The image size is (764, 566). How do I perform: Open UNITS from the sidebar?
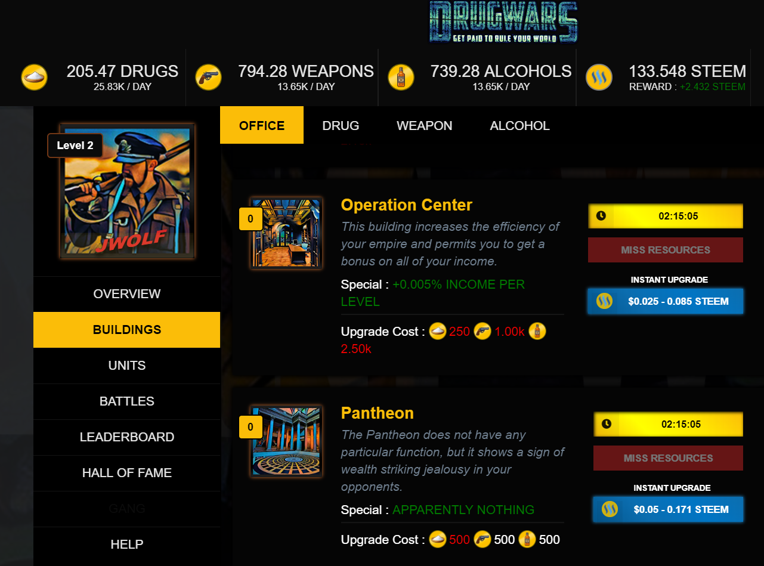click(x=127, y=366)
